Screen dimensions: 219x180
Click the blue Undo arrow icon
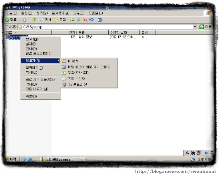[x=92, y=20]
